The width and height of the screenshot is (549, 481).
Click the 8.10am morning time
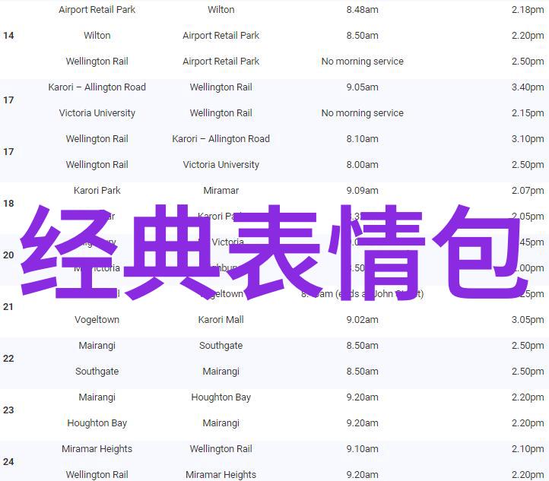click(363, 139)
